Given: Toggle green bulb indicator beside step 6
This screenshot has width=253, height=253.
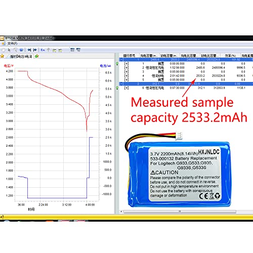Looking at the screenshot, I should click(x=117, y=88).
